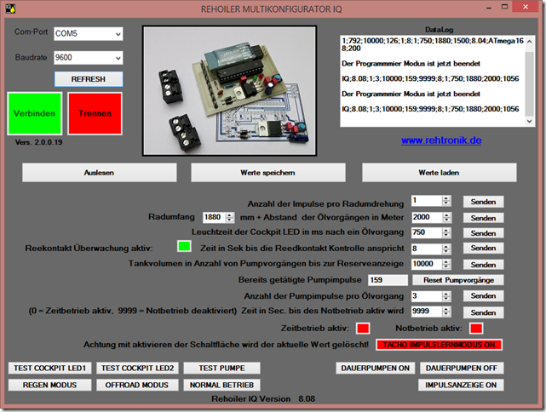The height and width of the screenshot is (412, 546).
Task: Click the Pumpimpulse pro Ölvorgang field showing 3
Action: 427,296
